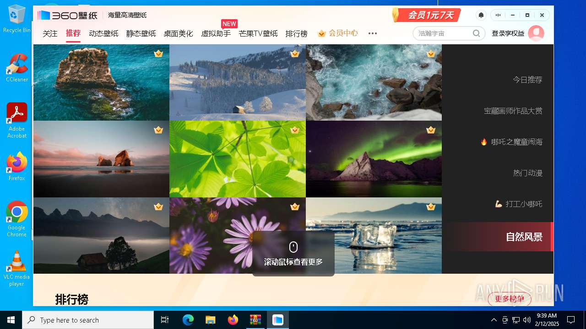This screenshot has height=329, width=586.
Task: Click the VIP crown on aurora mountain wallpaper
Action: (431, 130)
